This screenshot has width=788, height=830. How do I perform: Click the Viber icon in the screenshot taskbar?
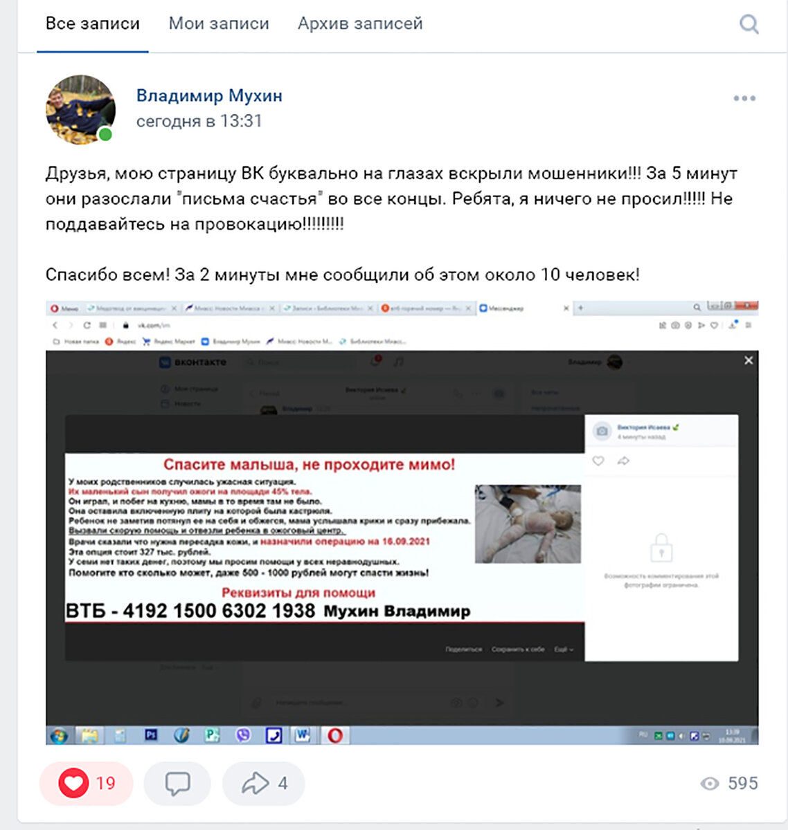point(243,735)
